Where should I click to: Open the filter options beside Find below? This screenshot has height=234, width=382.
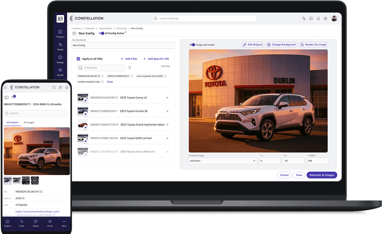point(129,68)
